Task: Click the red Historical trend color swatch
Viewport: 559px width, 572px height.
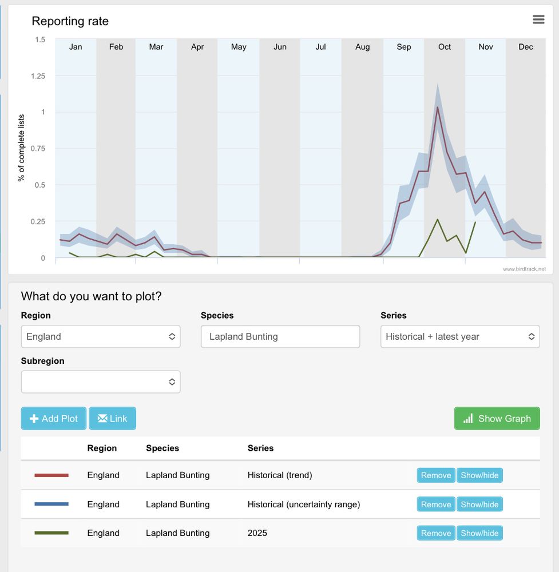Action: click(51, 475)
